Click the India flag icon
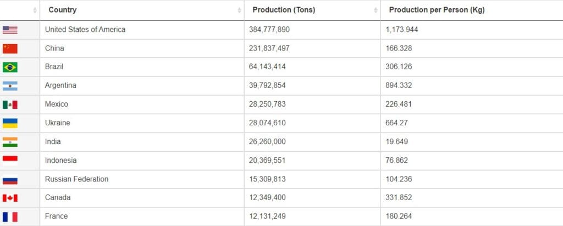 (x=10, y=142)
